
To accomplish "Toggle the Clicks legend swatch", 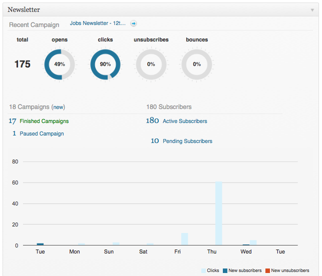I will tap(203, 270).
